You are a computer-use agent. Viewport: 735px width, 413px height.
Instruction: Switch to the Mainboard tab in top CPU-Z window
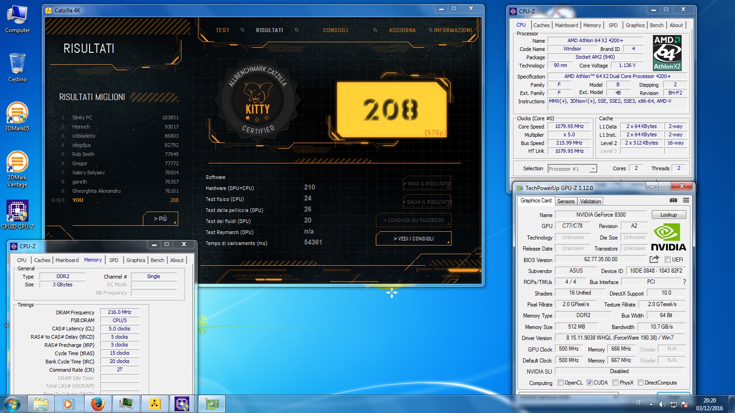[x=566, y=25]
